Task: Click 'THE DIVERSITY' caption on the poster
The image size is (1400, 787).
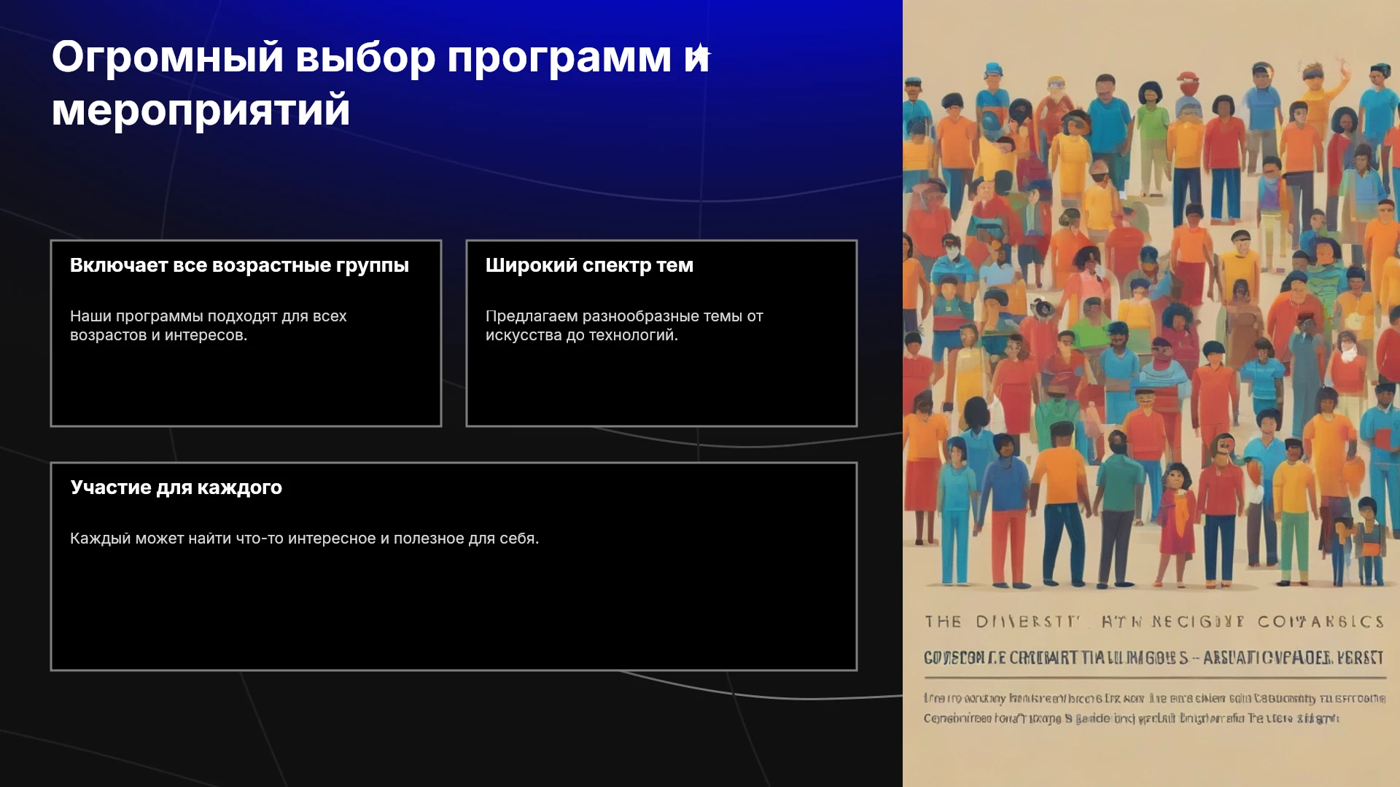Action: coord(1003,622)
